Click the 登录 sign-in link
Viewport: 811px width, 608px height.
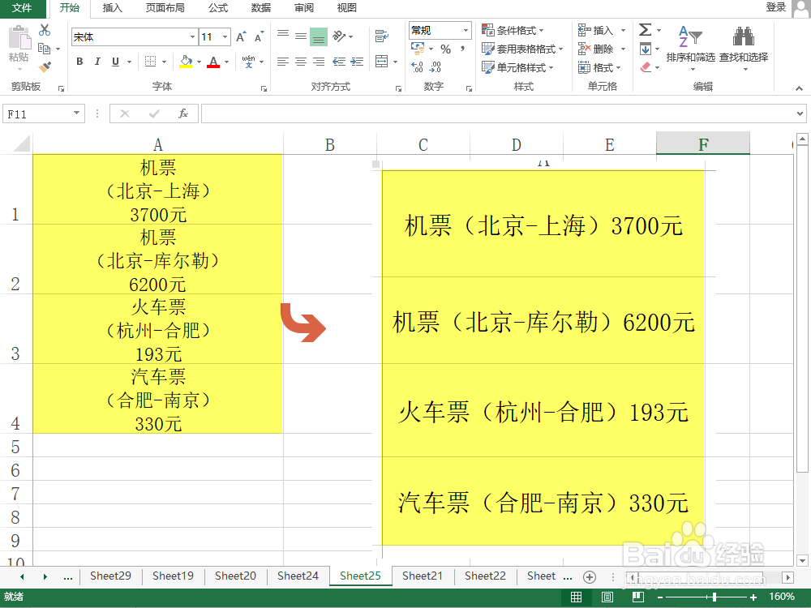[x=776, y=7]
